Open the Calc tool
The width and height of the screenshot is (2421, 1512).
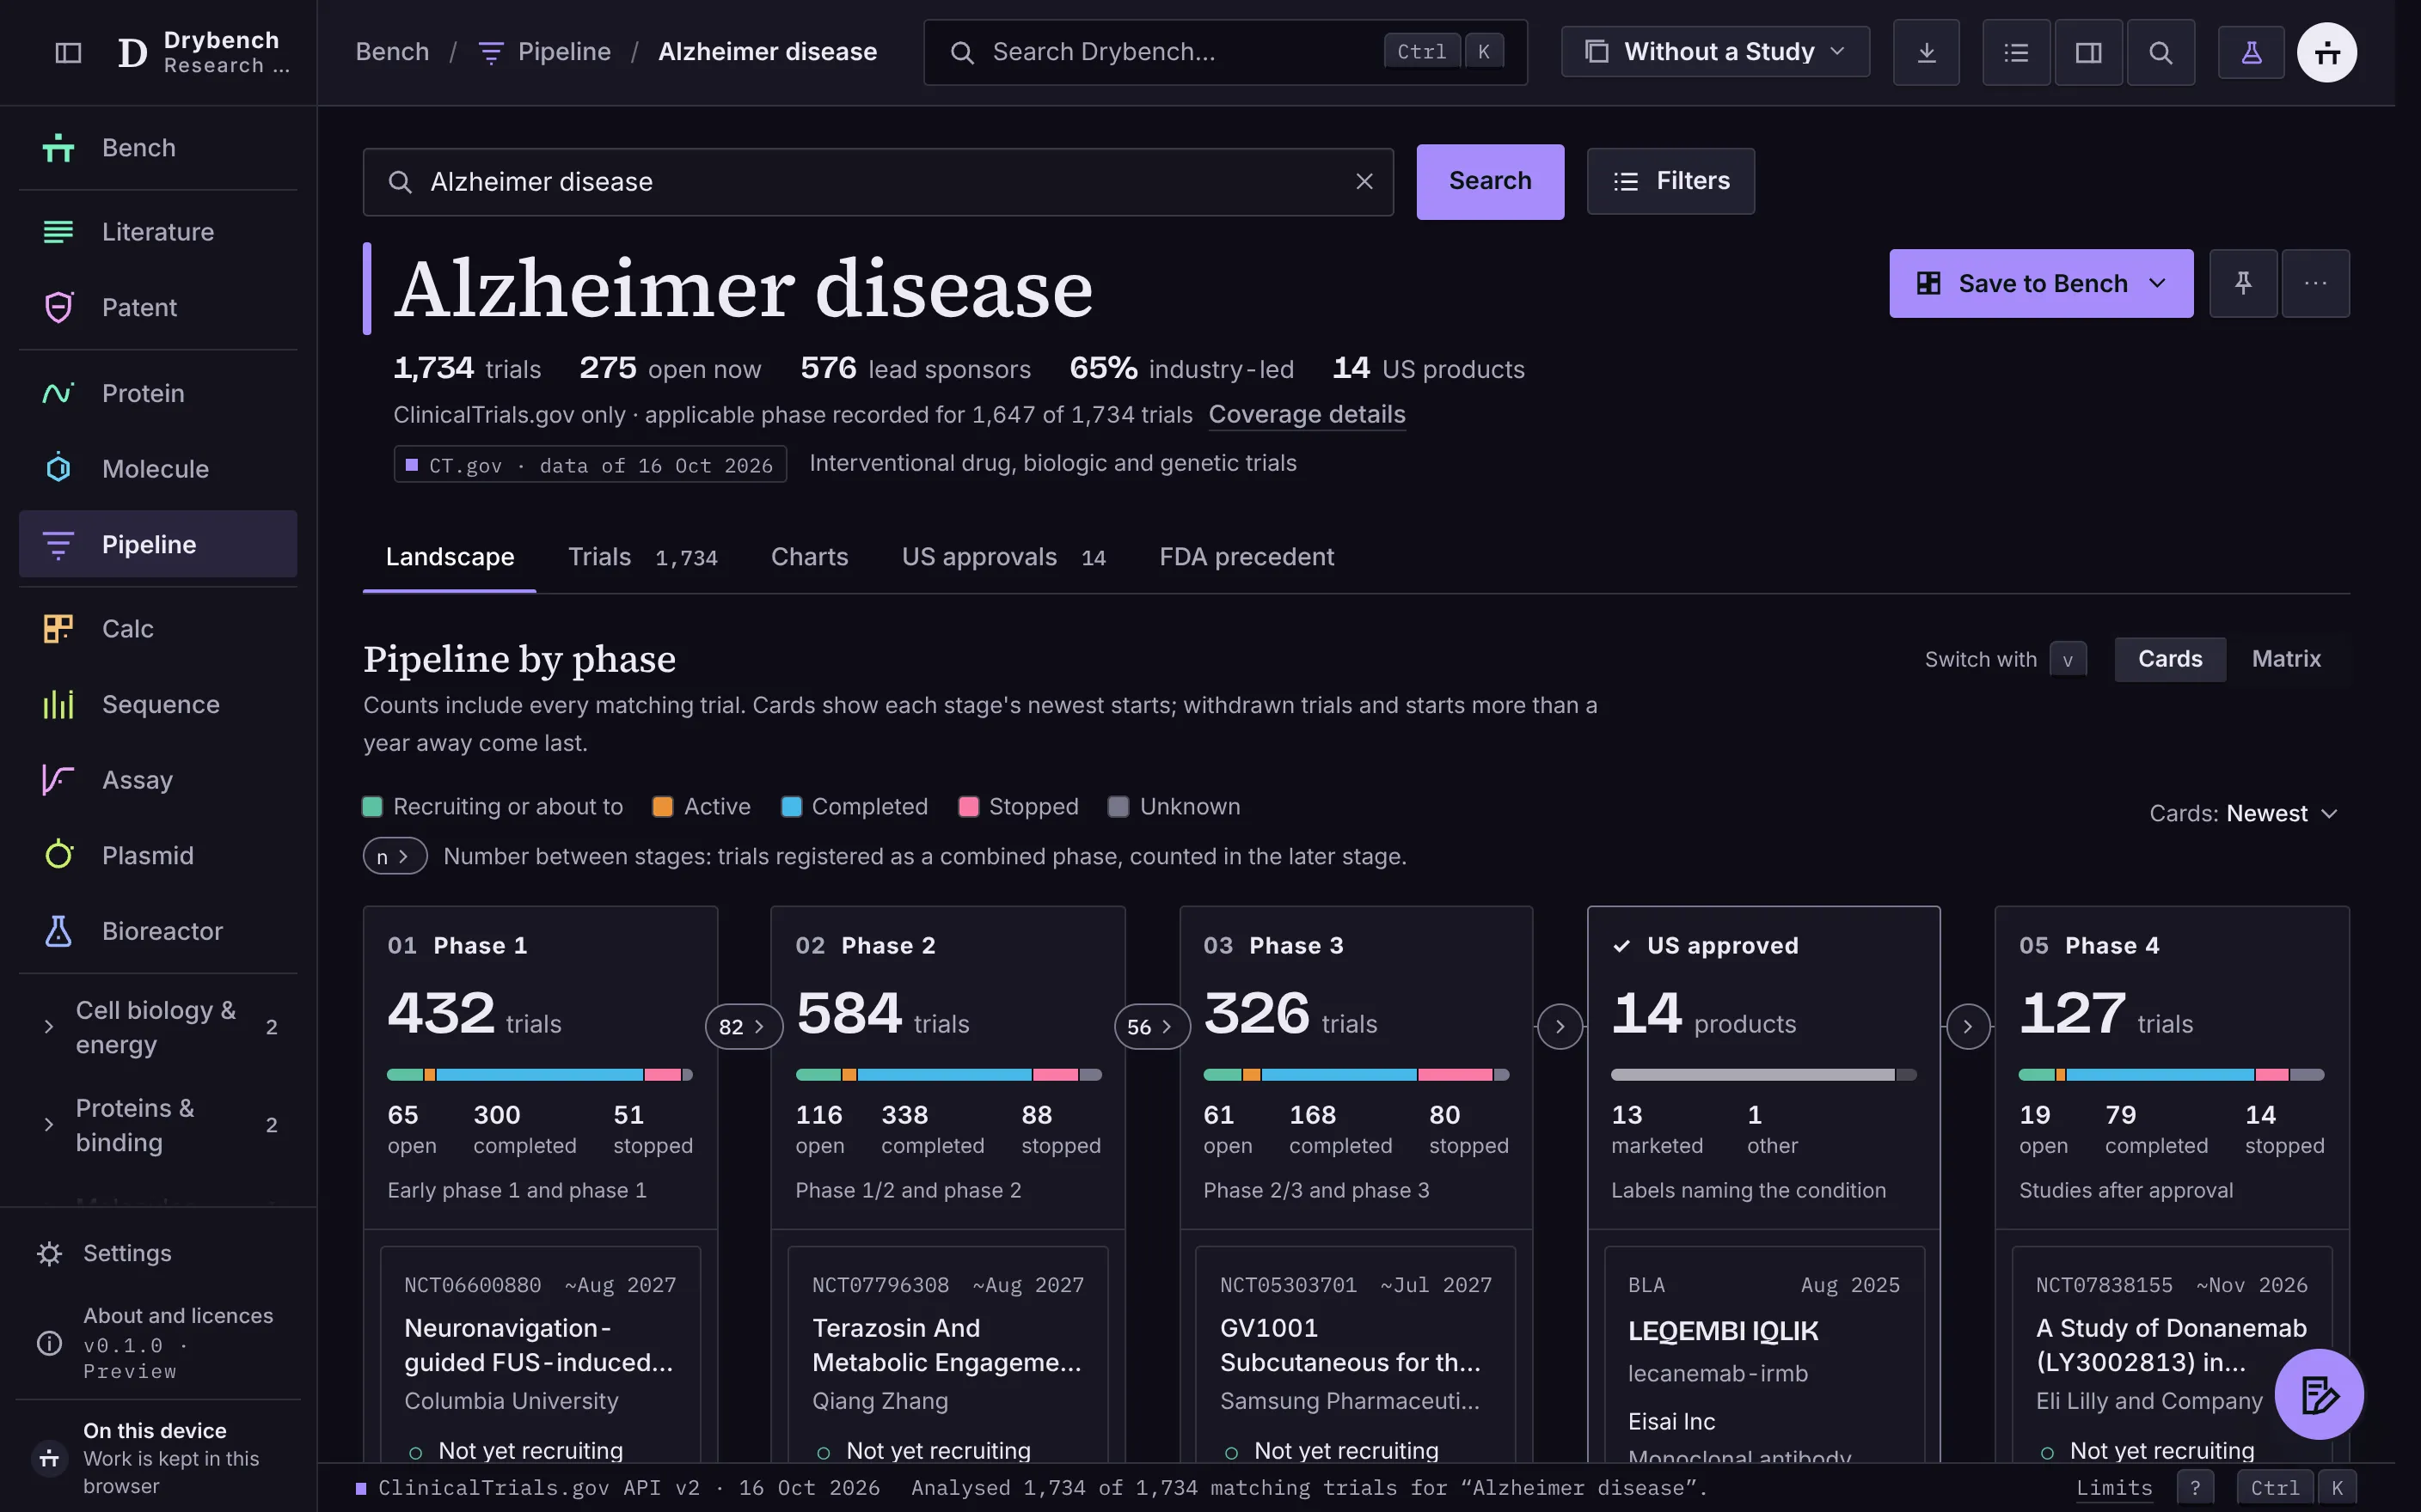[x=158, y=629]
